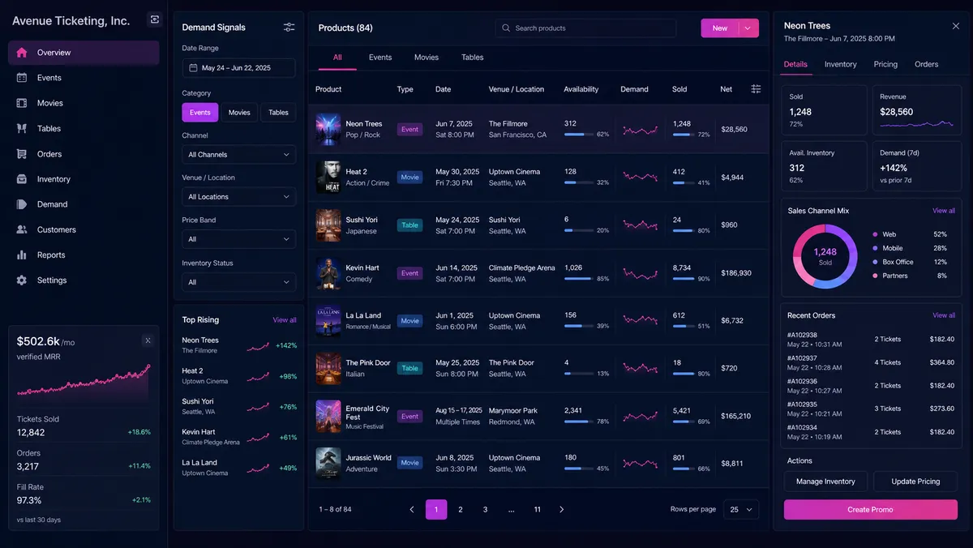Image resolution: width=973 pixels, height=548 pixels.
Task: Click the Sales Channel Mix donut chart
Action: pos(825,257)
